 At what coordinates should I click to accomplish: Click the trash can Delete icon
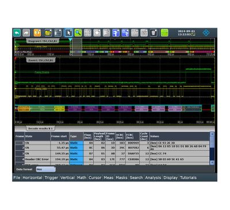pyautogui.click(x=154, y=33)
